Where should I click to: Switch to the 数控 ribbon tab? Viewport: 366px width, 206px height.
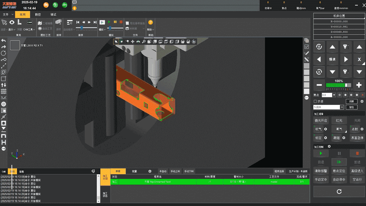tap(38, 15)
